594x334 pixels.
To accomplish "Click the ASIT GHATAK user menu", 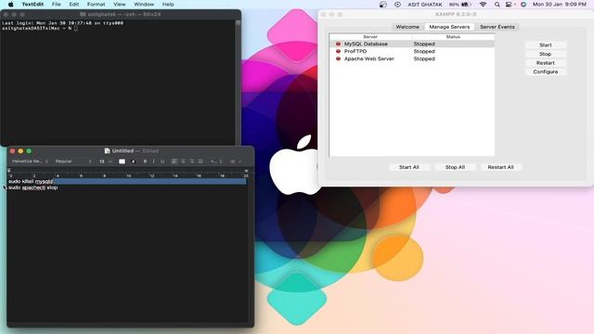I will [425, 5].
